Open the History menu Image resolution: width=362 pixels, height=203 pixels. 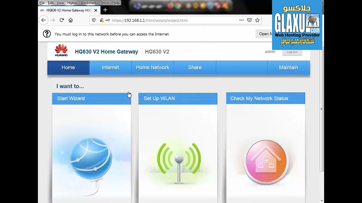click(x=72, y=3)
